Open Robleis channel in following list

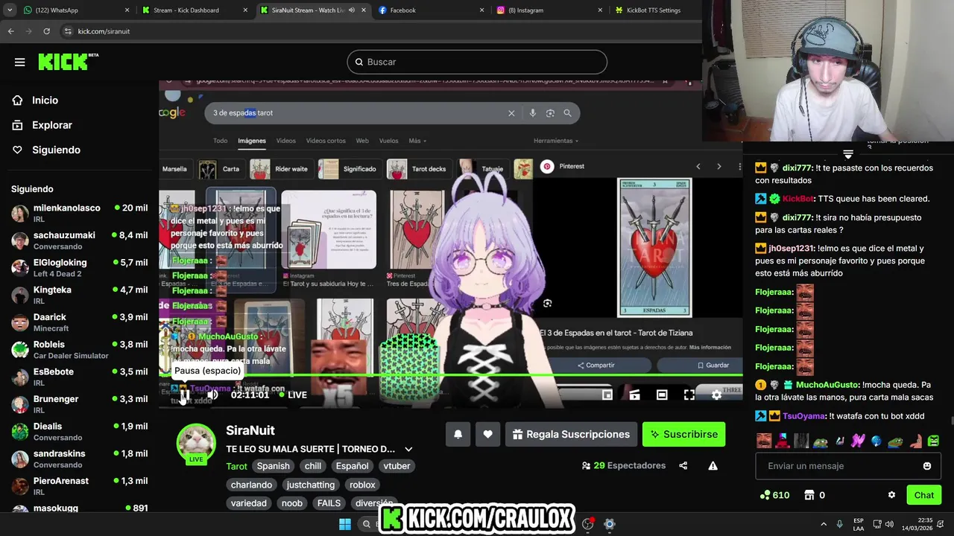click(x=79, y=349)
